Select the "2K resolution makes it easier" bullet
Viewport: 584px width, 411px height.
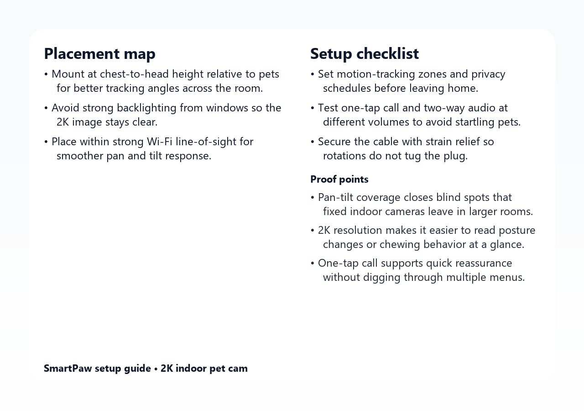click(427, 230)
